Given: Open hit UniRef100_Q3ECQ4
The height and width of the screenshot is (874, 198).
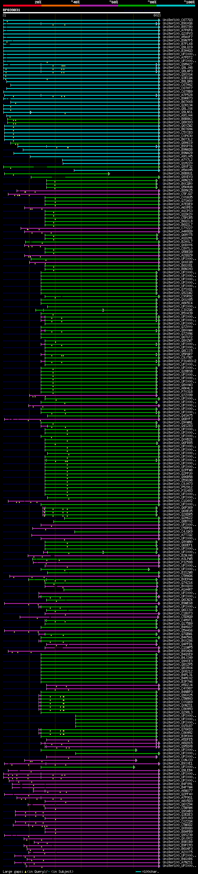Looking at the screenshot, I should click(178, 78).
